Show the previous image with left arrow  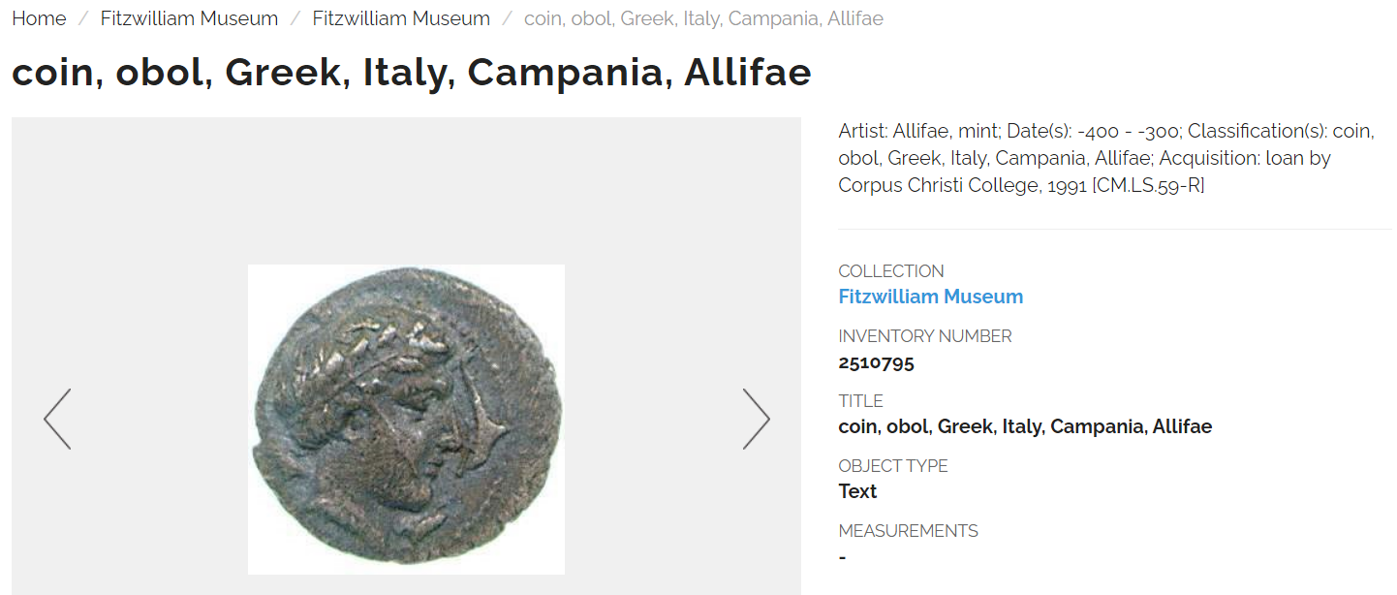(x=57, y=419)
